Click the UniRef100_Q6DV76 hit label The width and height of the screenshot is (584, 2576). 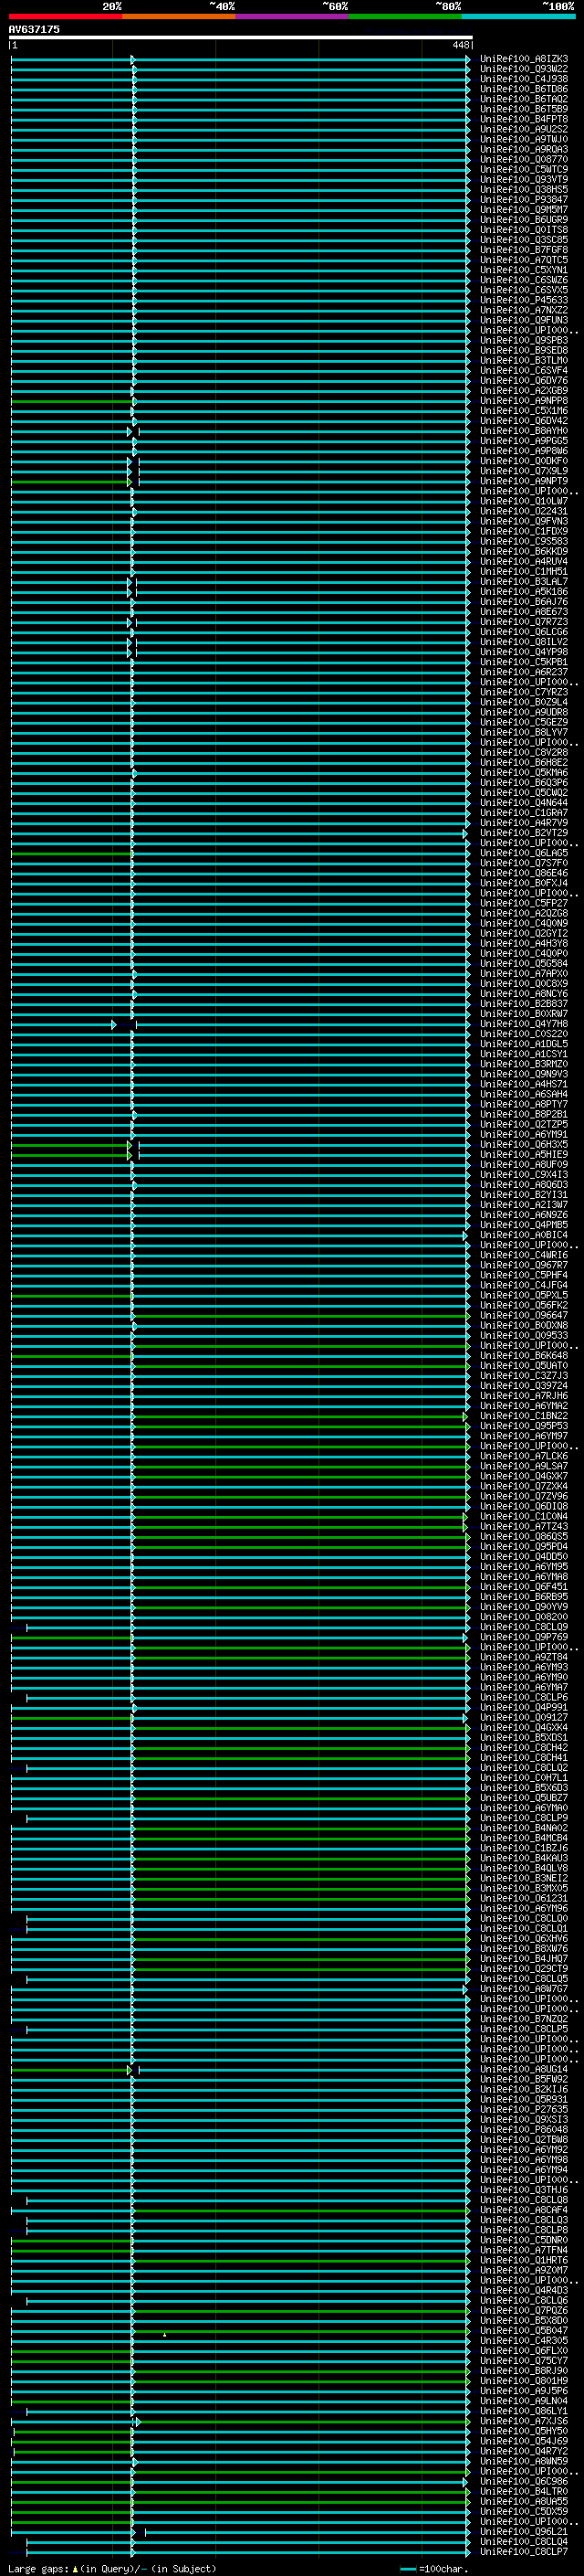pos(524,380)
